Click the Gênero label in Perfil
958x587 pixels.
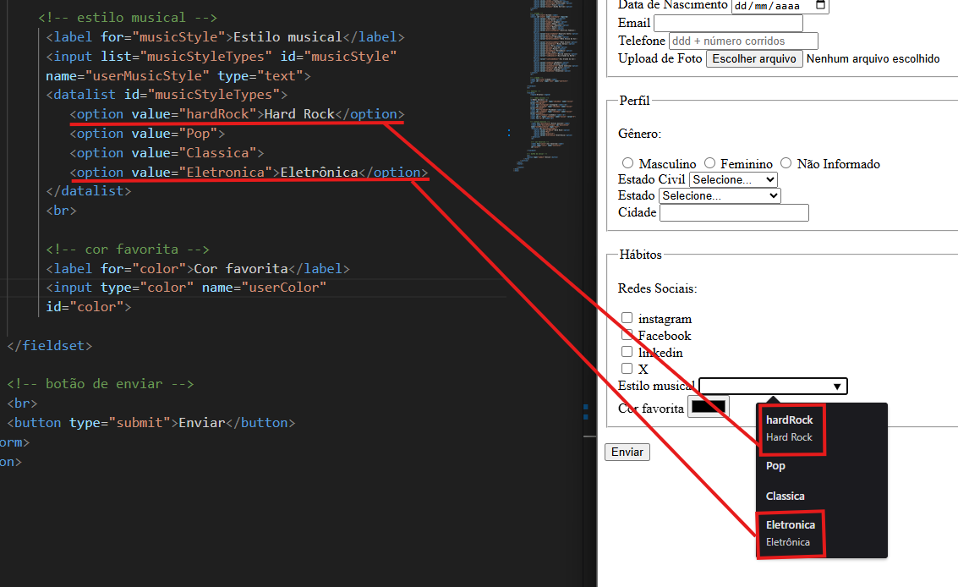(639, 134)
